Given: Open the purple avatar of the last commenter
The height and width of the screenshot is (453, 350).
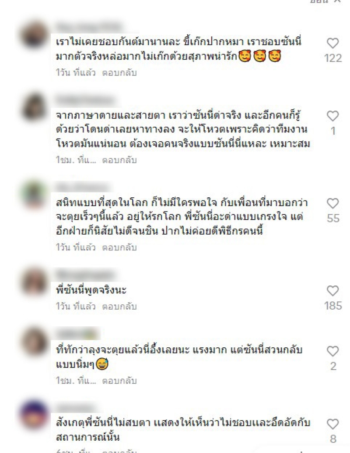Looking at the screenshot, I should [35, 414].
